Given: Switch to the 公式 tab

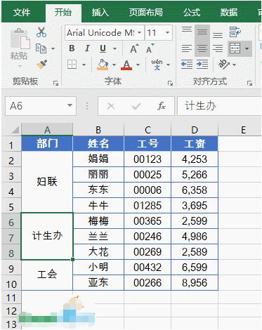Looking at the screenshot, I should (x=192, y=12).
